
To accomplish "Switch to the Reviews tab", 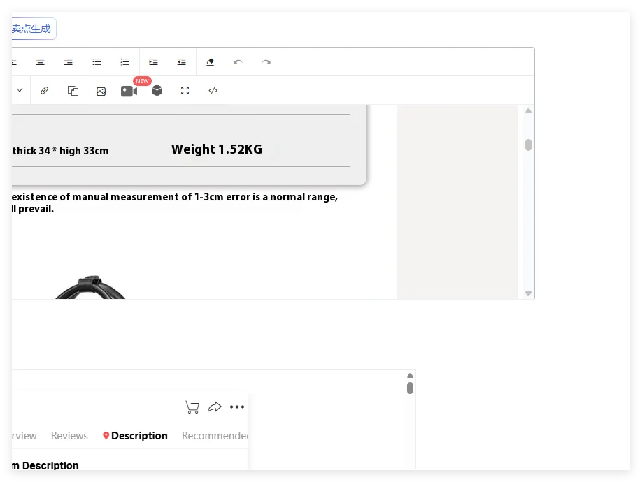I will coord(69,436).
